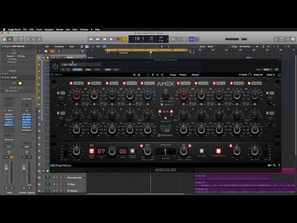Show automation with the automation icon
This screenshot has width=297, height=223.
[93, 46]
